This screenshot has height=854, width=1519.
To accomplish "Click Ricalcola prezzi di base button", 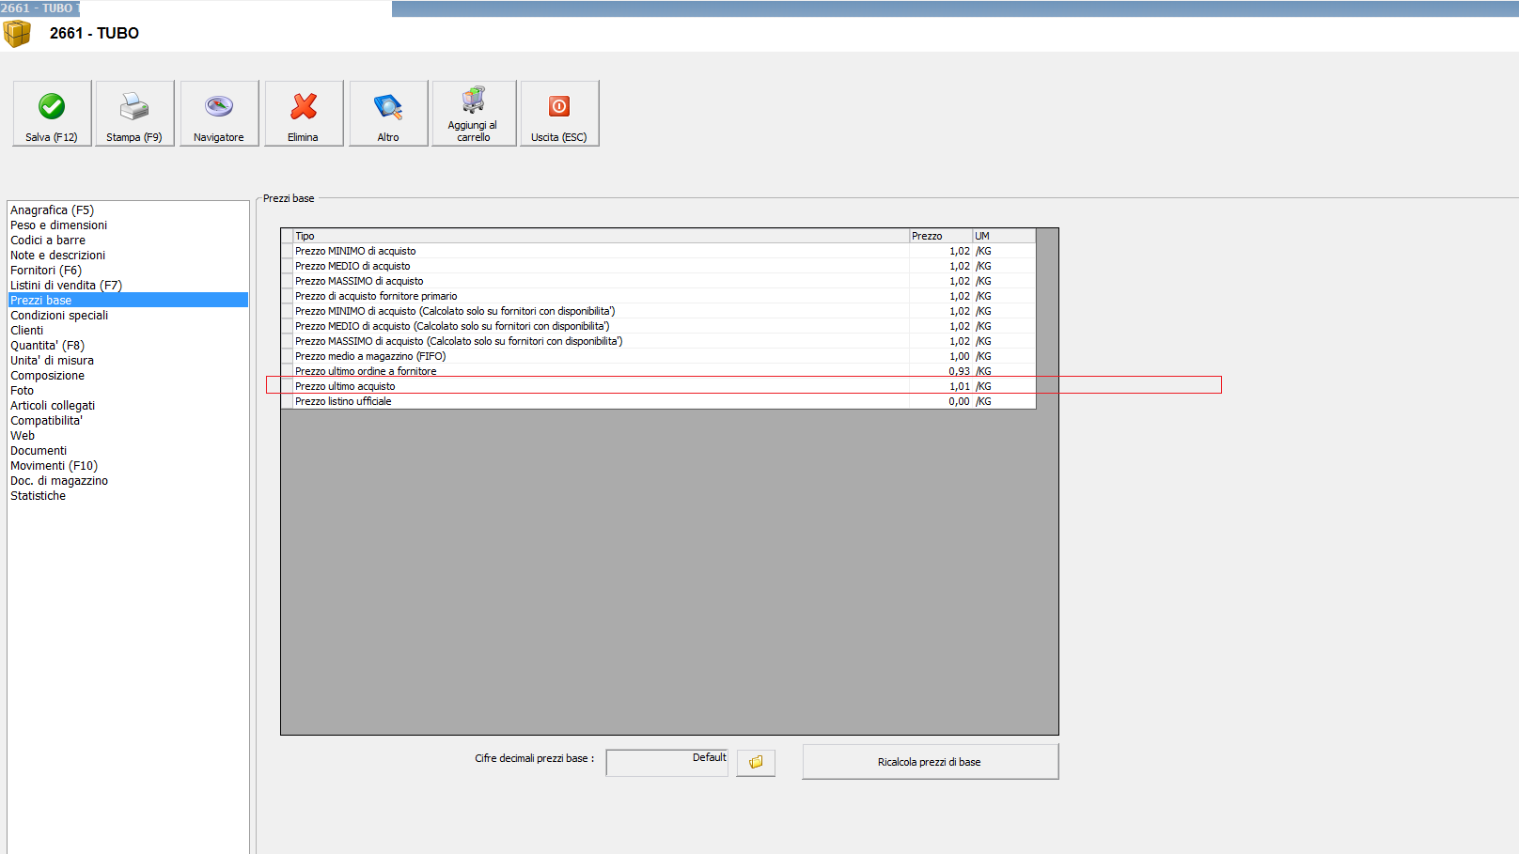I will 930,762.
